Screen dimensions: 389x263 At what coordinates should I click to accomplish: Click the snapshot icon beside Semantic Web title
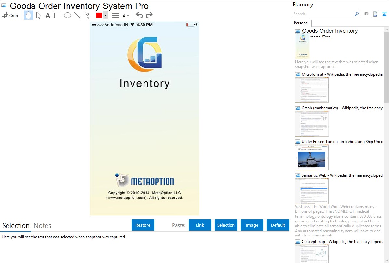(298, 175)
